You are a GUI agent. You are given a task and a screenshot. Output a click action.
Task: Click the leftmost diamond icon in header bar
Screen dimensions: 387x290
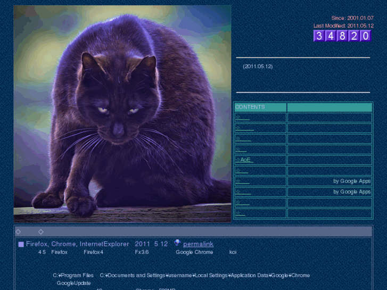click(x=18, y=232)
